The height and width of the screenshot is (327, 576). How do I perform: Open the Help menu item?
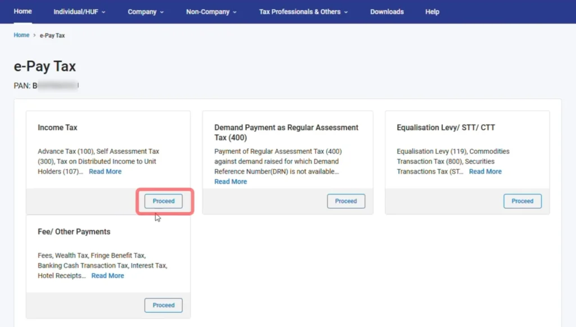[432, 12]
